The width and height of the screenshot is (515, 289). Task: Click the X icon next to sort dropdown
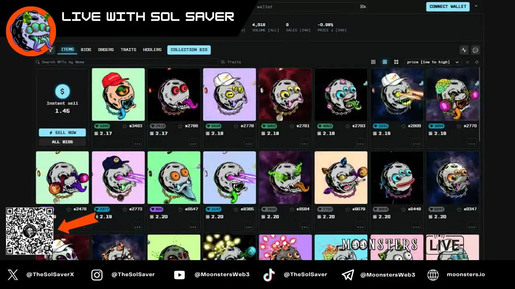point(468,62)
